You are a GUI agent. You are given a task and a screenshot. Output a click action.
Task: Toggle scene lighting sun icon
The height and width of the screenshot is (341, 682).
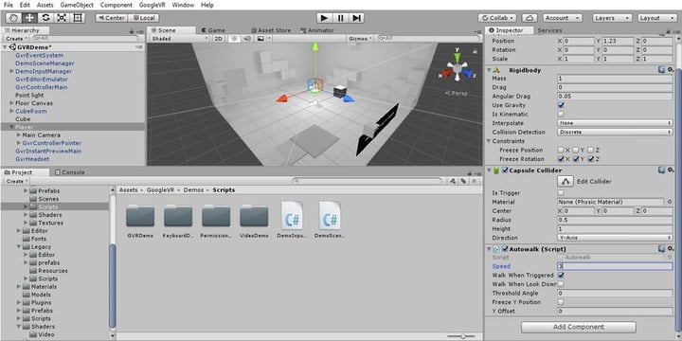click(234, 38)
